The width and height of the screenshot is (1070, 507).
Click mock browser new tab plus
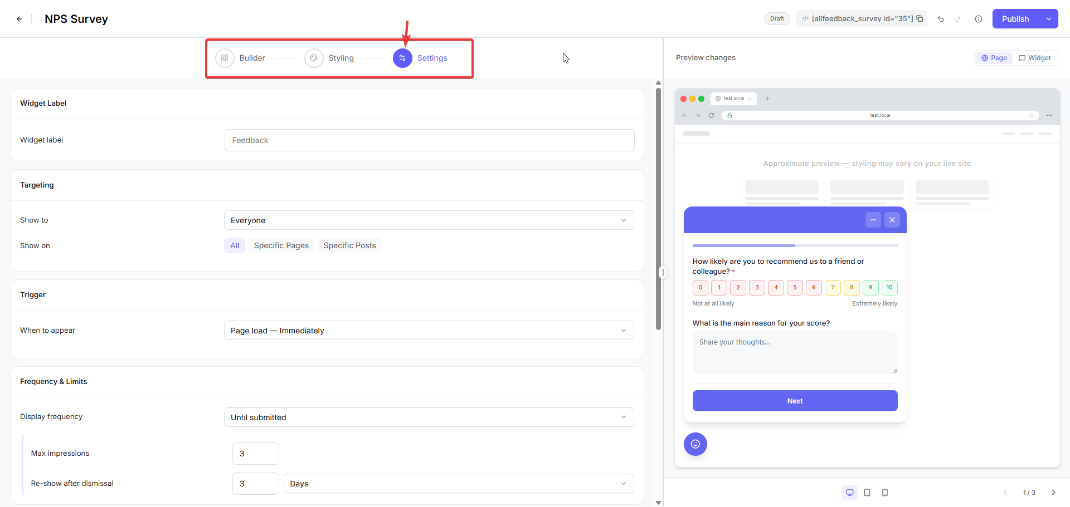click(x=767, y=99)
